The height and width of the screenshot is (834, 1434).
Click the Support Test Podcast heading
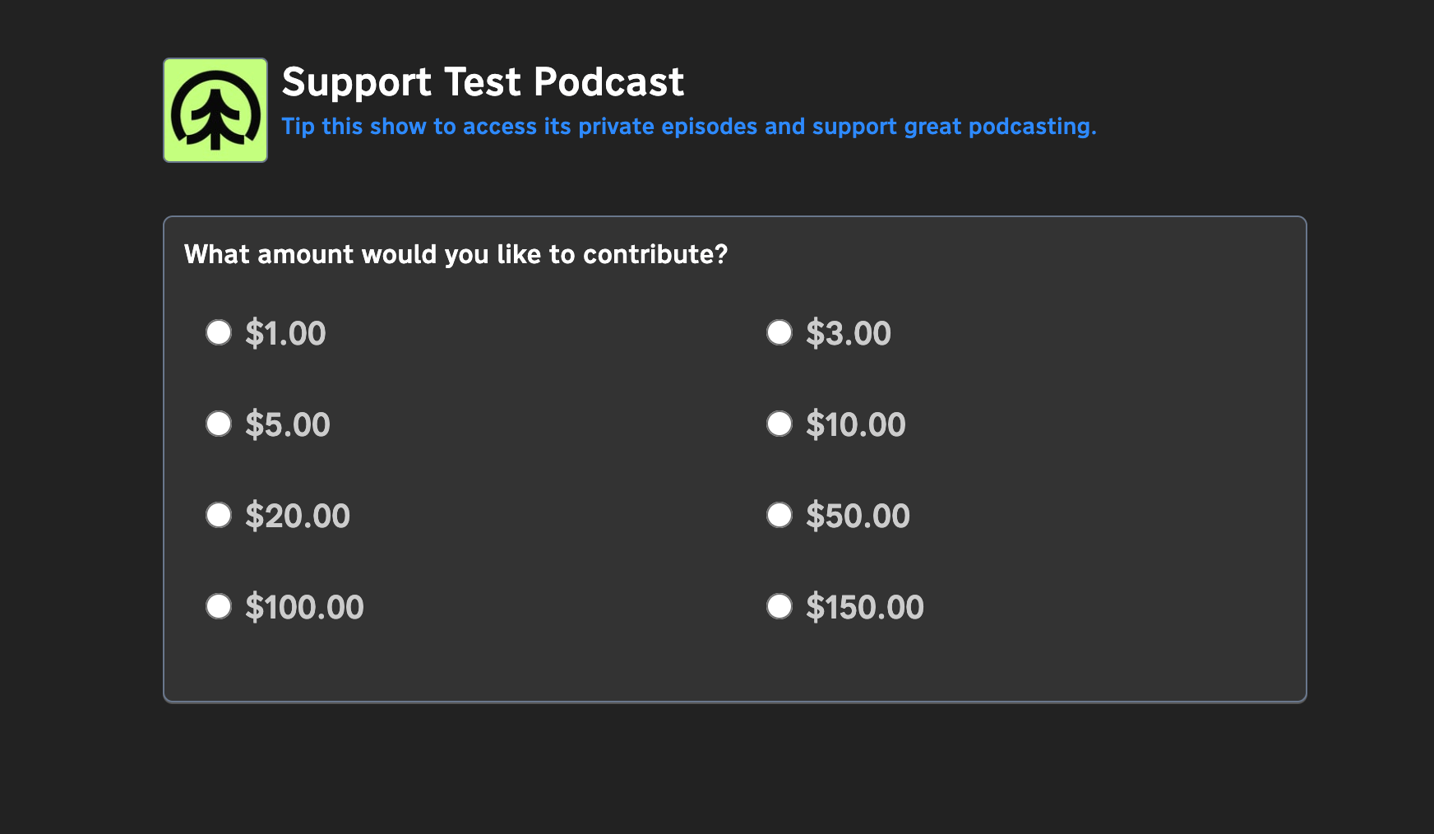click(483, 81)
